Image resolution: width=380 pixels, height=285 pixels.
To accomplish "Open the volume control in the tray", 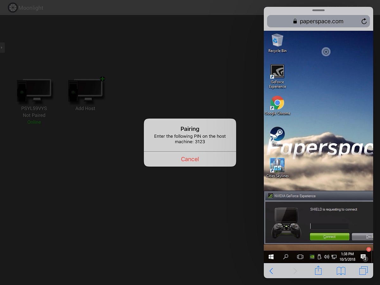I will point(327,257).
